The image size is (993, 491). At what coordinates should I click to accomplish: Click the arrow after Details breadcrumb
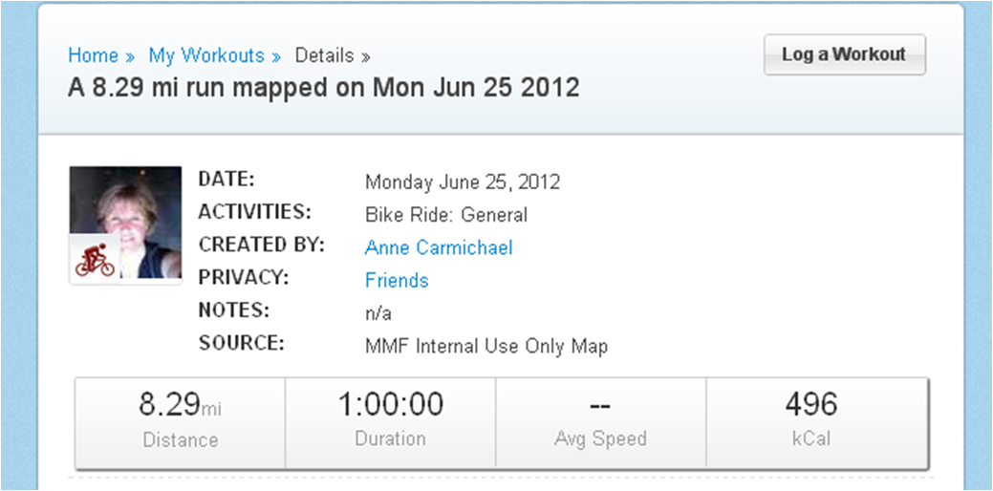pos(365,56)
